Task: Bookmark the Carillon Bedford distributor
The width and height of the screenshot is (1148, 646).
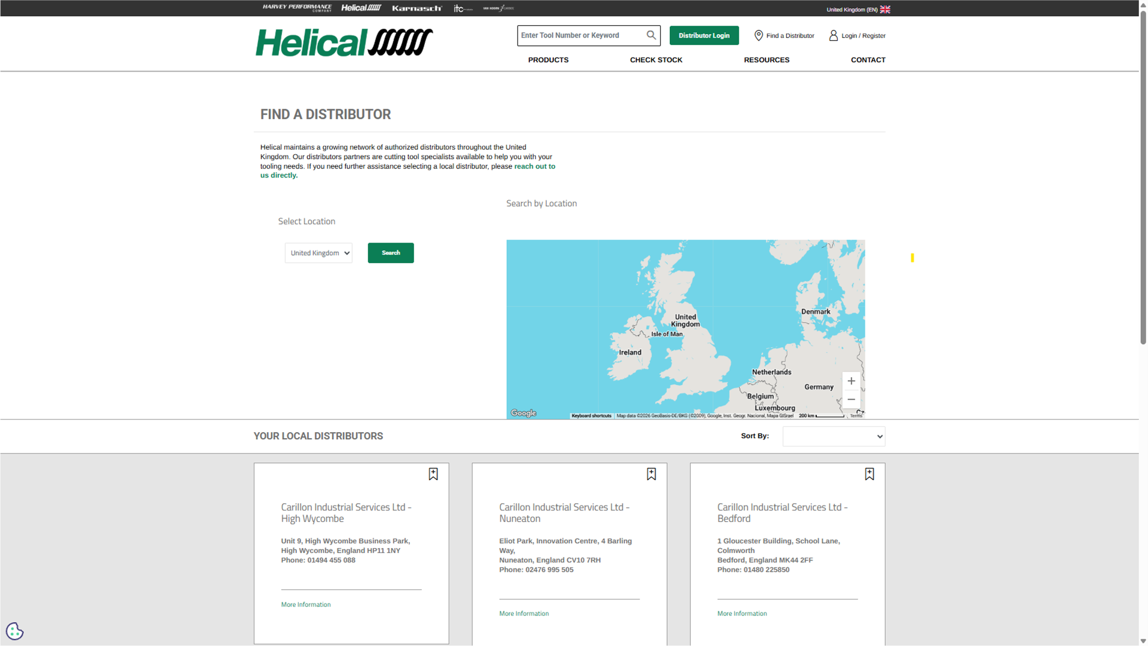Action: tap(870, 474)
